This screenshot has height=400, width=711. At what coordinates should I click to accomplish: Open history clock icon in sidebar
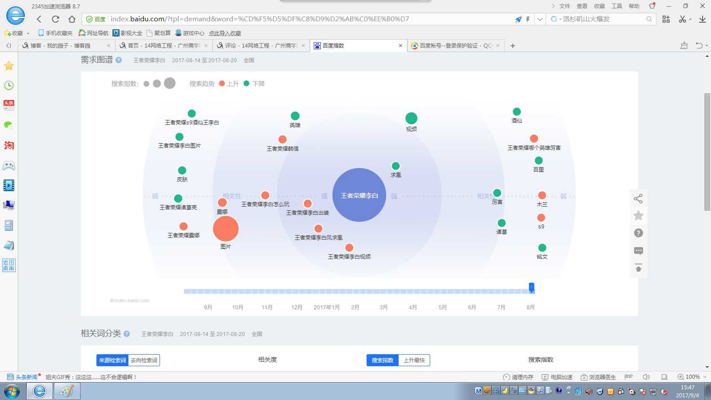pyautogui.click(x=9, y=85)
